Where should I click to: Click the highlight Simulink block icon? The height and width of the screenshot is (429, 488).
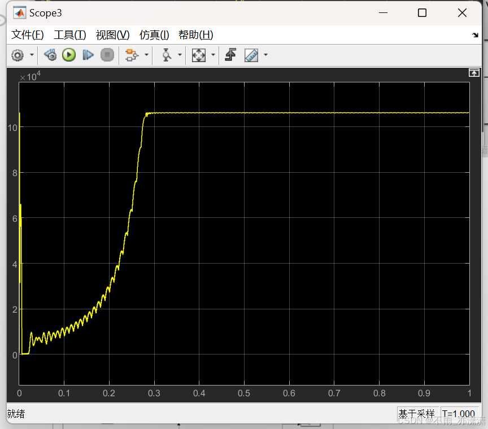coord(50,55)
